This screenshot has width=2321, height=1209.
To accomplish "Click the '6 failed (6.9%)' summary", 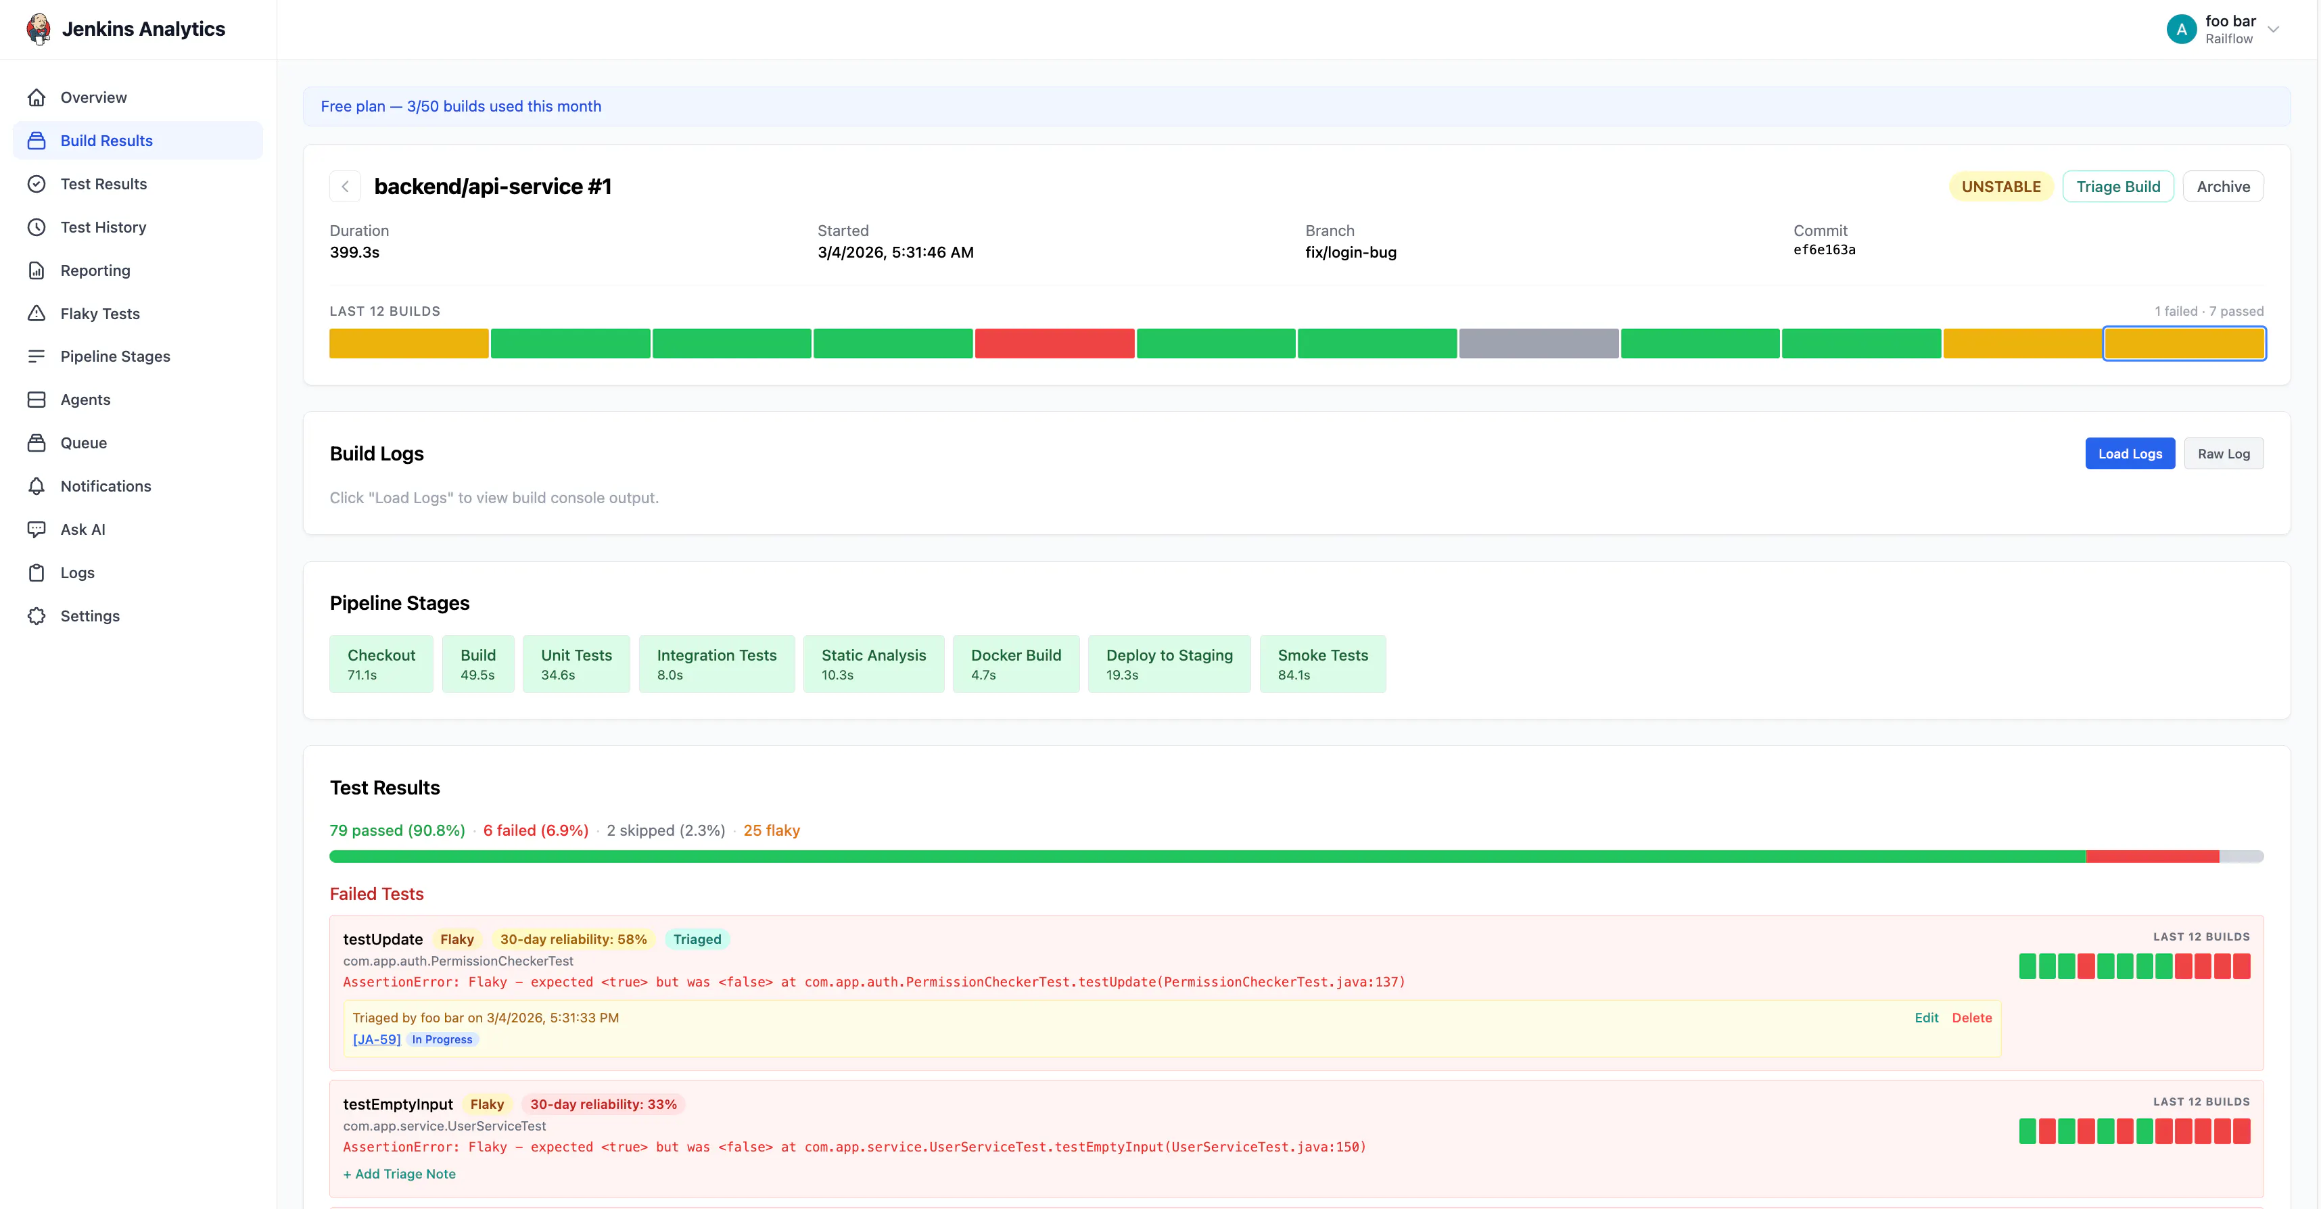I will [x=535, y=830].
